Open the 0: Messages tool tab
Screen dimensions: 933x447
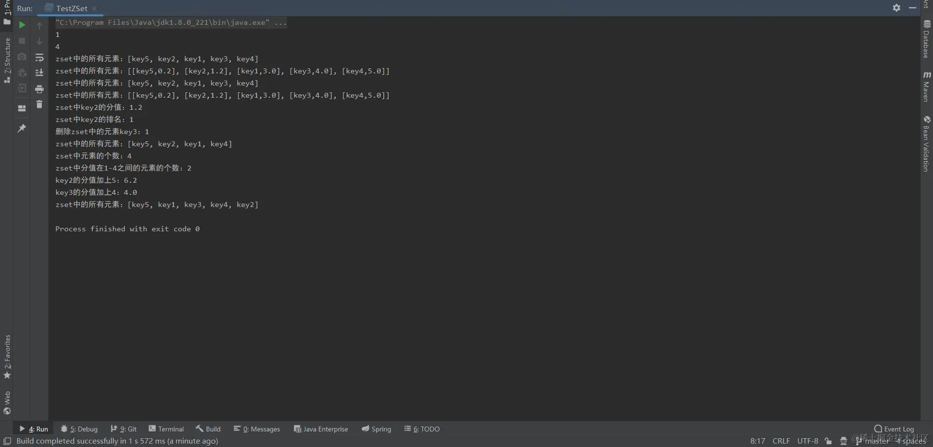(257, 429)
